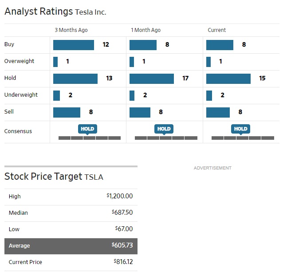The image size is (287, 276).
Task: Click the Buy bar under 3 Months Ago
Action: [74, 45]
